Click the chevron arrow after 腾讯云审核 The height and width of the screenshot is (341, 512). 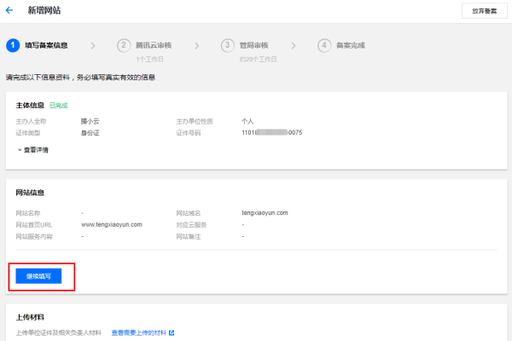coord(197,45)
